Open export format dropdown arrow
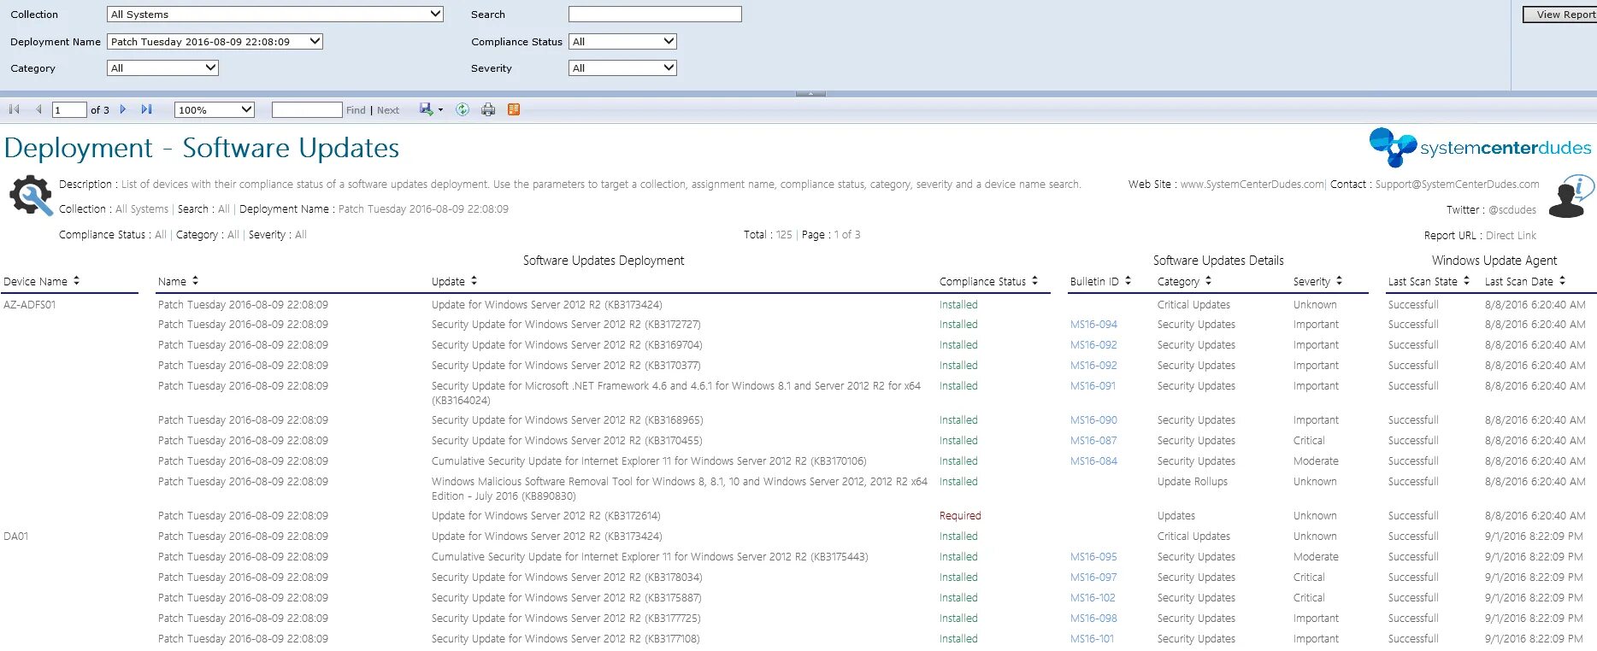1597x651 pixels. coord(440,110)
